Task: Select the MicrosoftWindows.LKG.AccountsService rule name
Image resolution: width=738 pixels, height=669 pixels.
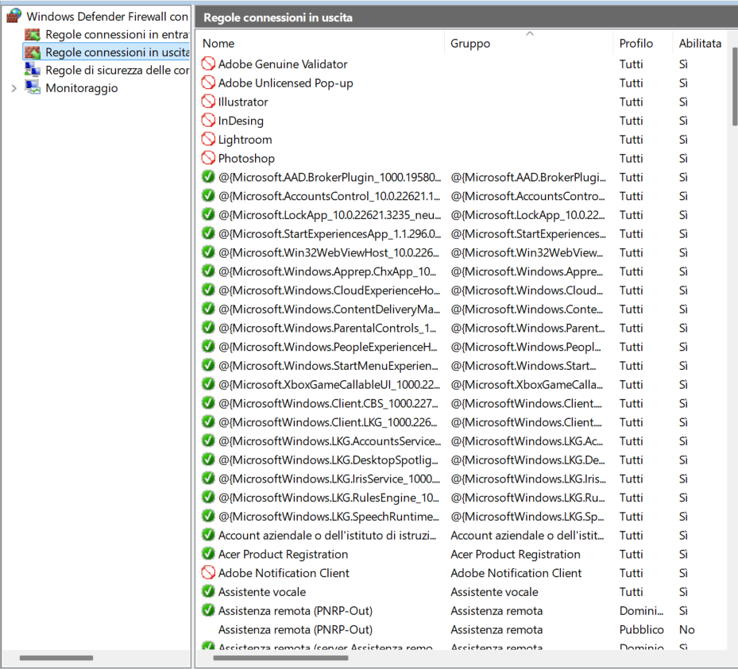Action: [330, 441]
